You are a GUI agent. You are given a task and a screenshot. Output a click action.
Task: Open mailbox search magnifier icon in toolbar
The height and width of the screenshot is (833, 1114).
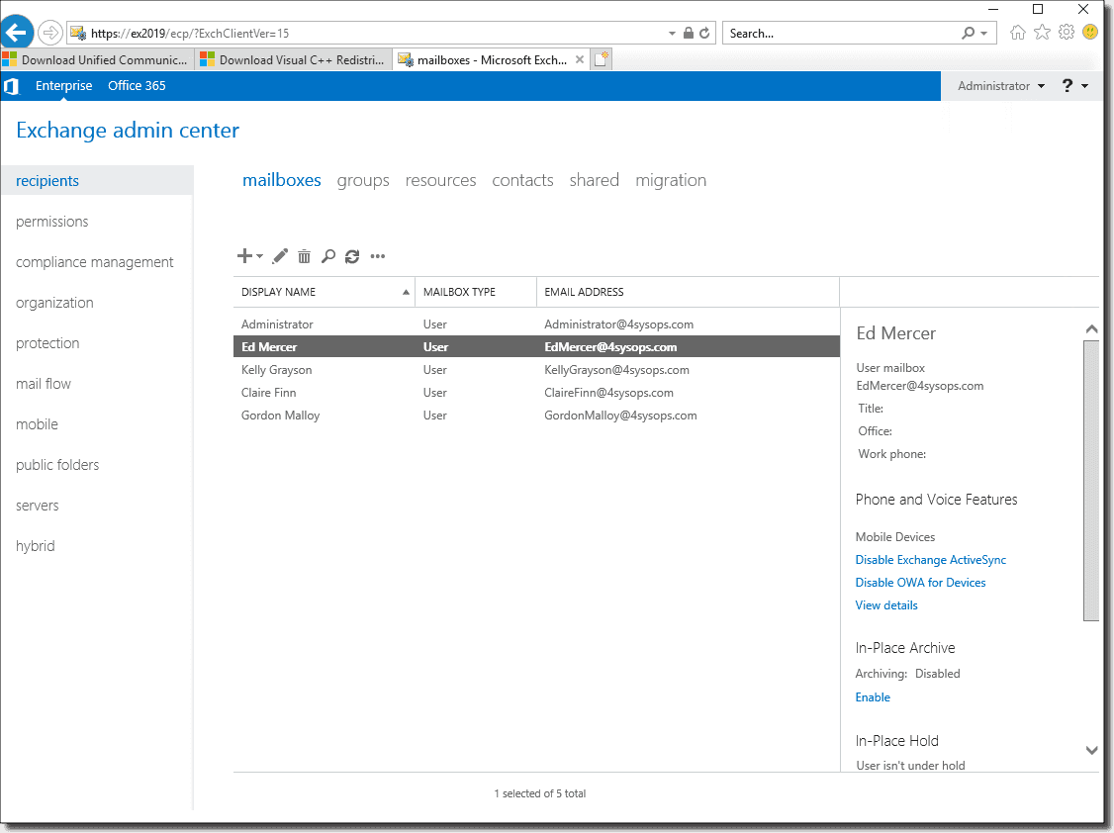tap(328, 256)
